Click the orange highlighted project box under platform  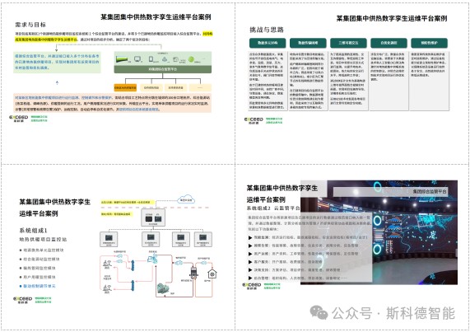(x=125, y=87)
